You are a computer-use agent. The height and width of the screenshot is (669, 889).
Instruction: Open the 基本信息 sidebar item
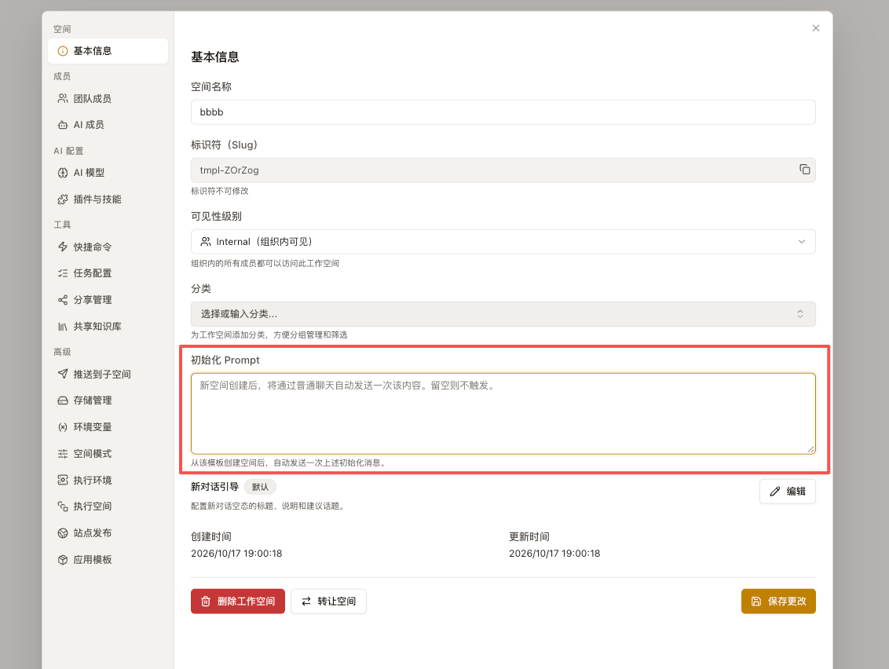point(108,51)
